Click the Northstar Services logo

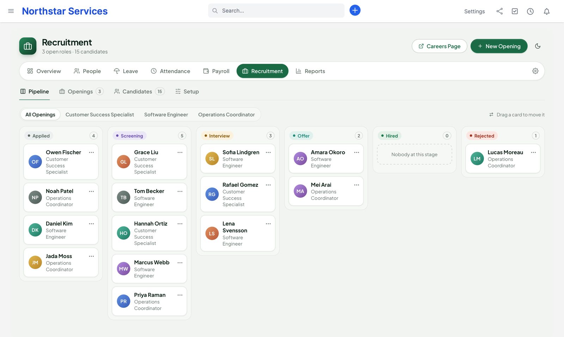65,11
